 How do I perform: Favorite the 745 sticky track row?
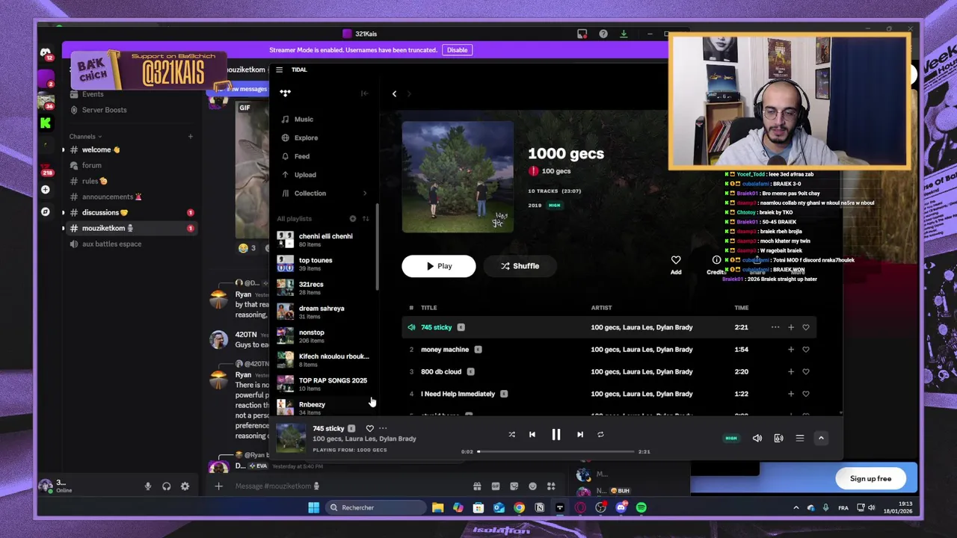tap(806, 327)
